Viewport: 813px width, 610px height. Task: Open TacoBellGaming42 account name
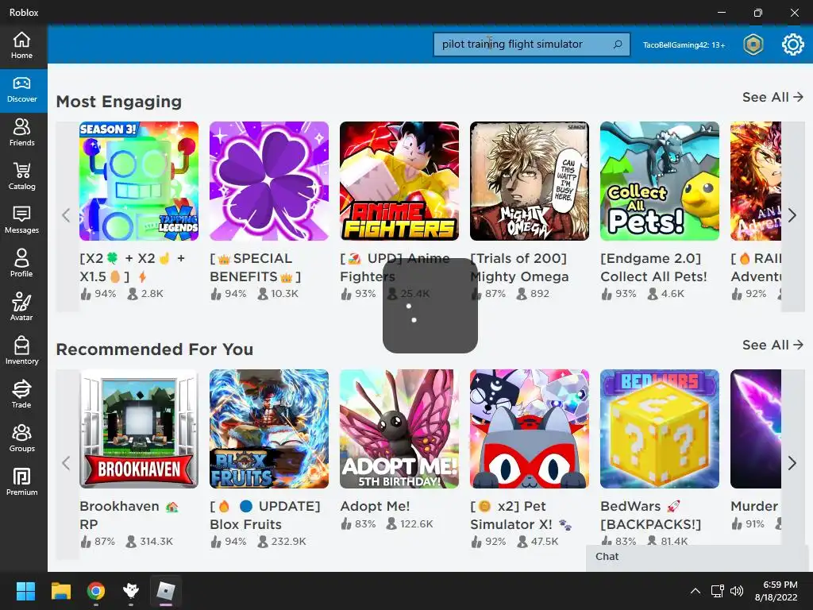pyautogui.click(x=684, y=45)
